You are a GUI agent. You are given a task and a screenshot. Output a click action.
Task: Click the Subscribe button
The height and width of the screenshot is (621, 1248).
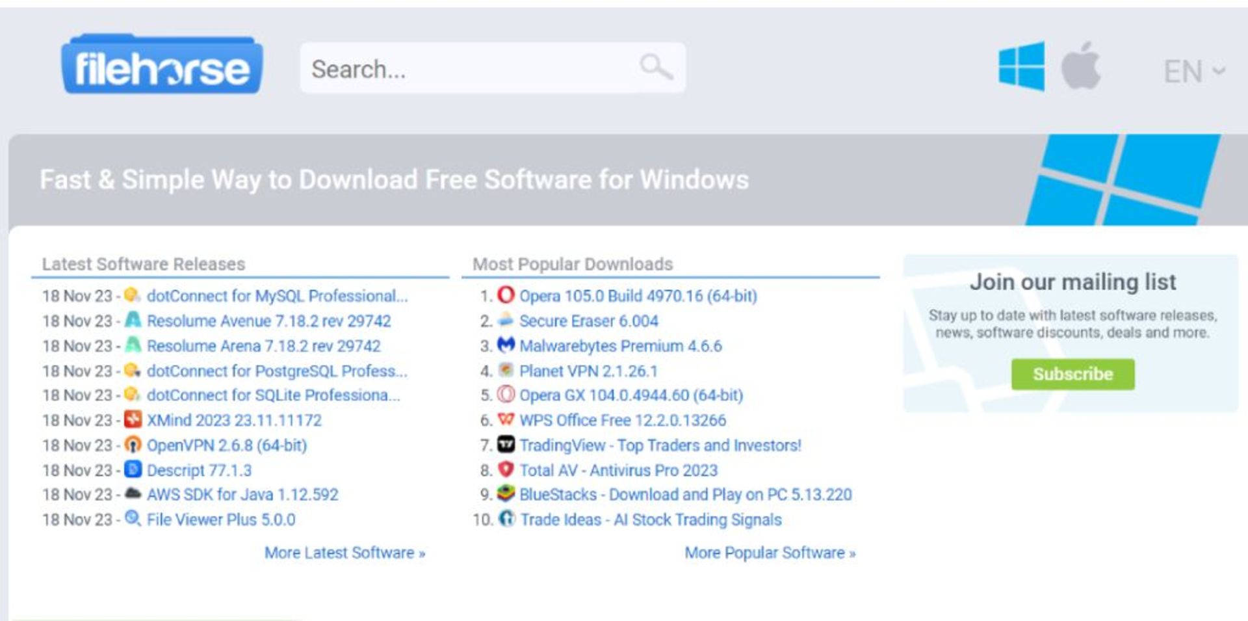pyautogui.click(x=1072, y=373)
